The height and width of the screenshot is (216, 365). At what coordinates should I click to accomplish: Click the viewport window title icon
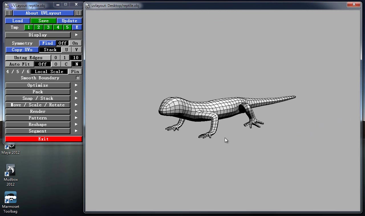pos(88,6)
